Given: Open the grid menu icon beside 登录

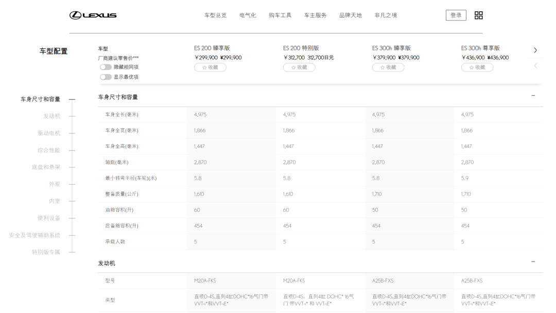Looking at the screenshot, I should click(x=478, y=15).
